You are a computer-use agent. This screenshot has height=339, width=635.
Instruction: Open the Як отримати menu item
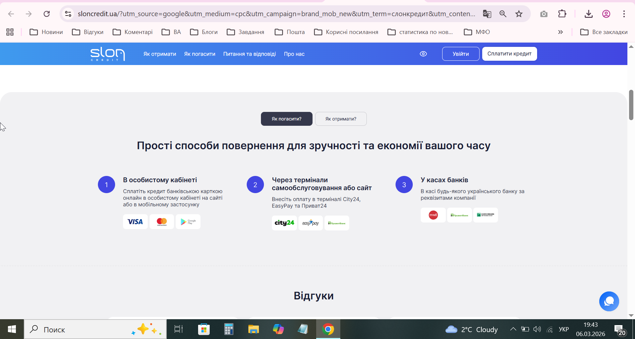[x=160, y=54]
